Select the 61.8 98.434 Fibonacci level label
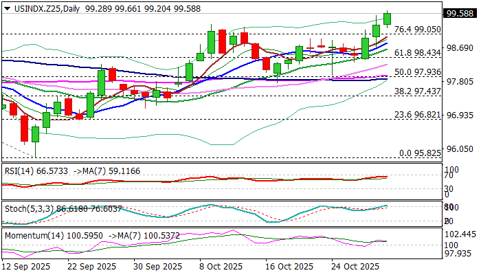481x275 pixels. pyautogui.click(x=418, y=53)
